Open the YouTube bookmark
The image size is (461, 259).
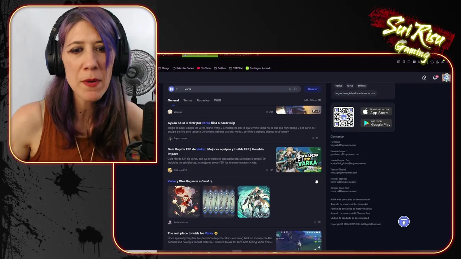[204, 68]
